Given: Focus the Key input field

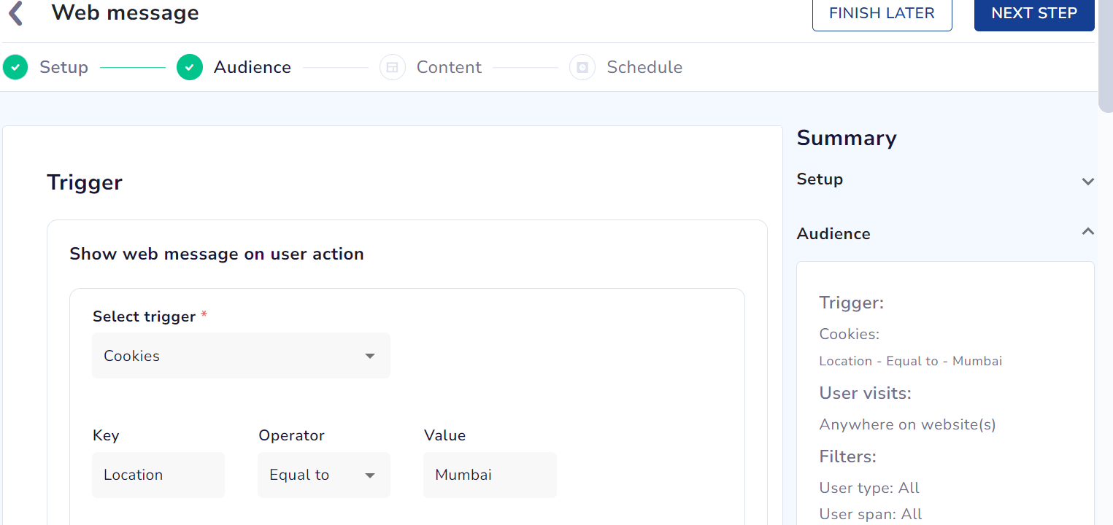Looking at the screenshot, I should pos(158,475).
